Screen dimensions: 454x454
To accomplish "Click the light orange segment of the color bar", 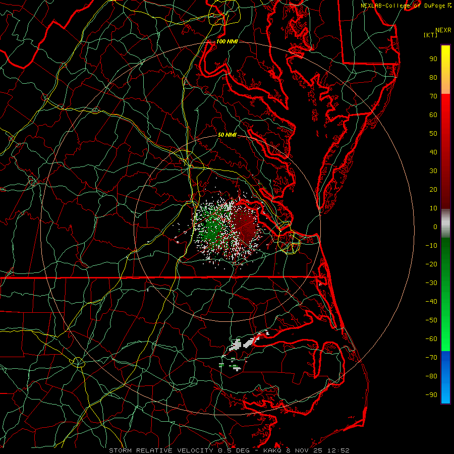I will [x=445, y=85].
